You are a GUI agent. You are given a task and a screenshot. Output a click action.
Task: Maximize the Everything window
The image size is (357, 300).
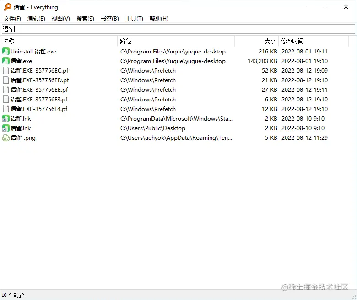[325, 7]
